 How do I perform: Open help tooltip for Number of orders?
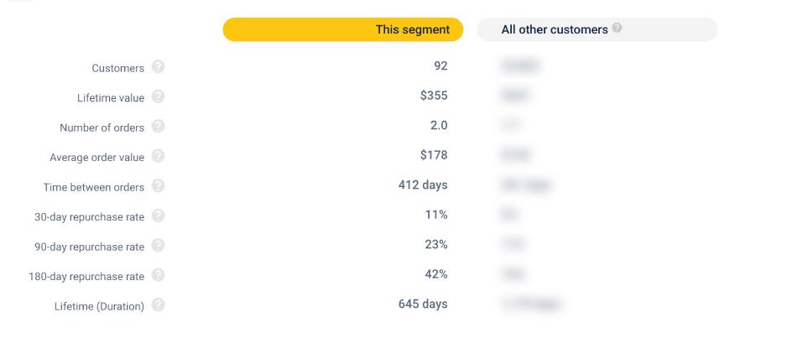[158, 127]
